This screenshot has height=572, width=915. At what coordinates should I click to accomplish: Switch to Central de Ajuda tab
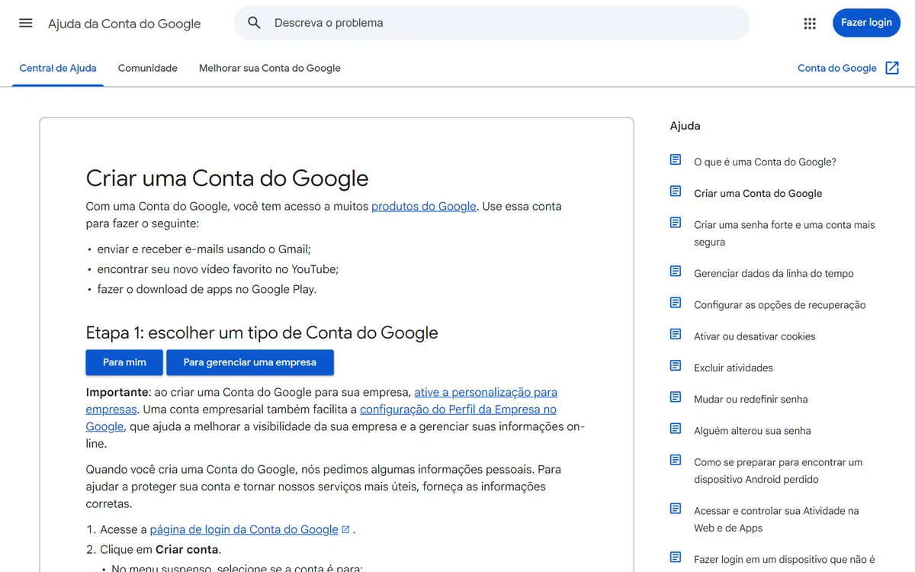tap(58, 68)
